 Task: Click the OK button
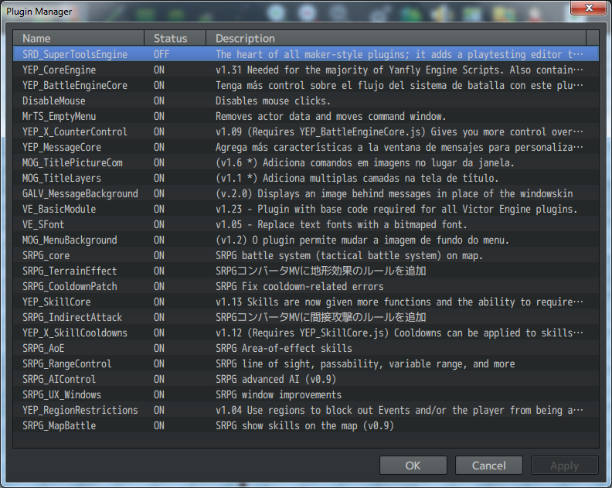point(413,466)
